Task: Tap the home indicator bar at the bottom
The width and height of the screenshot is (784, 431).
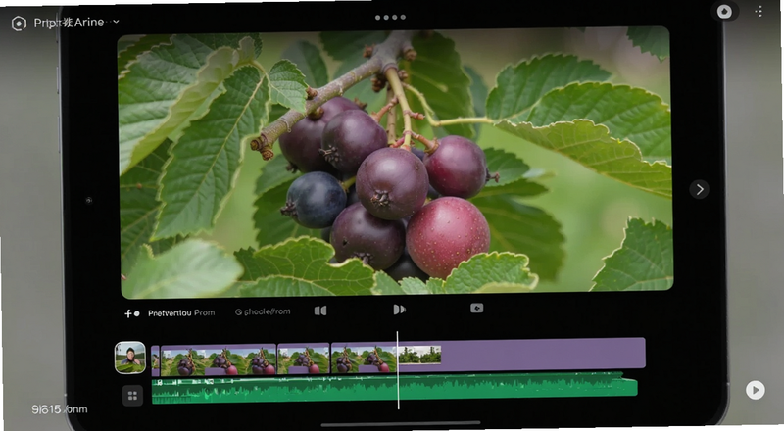Action: click(401, 424)
